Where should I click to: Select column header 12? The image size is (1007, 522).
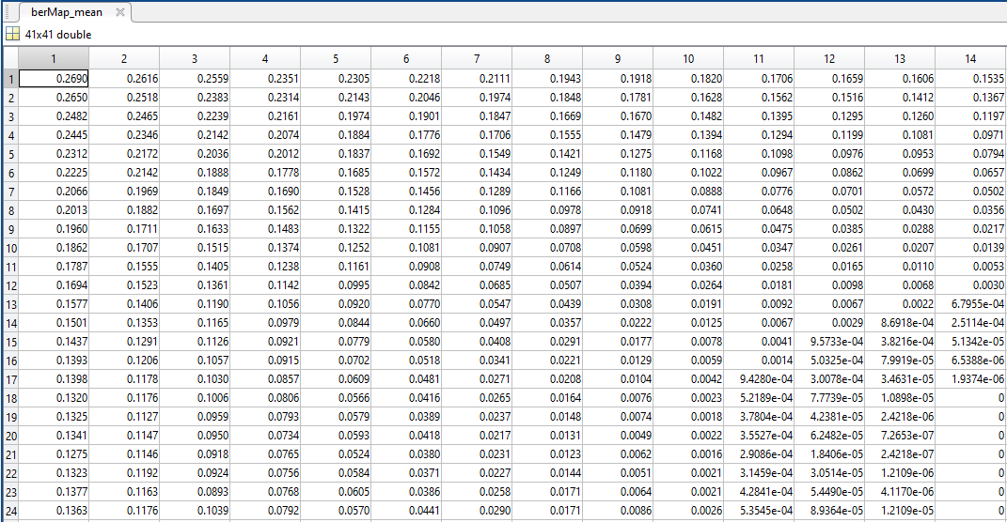click(829, 58)
